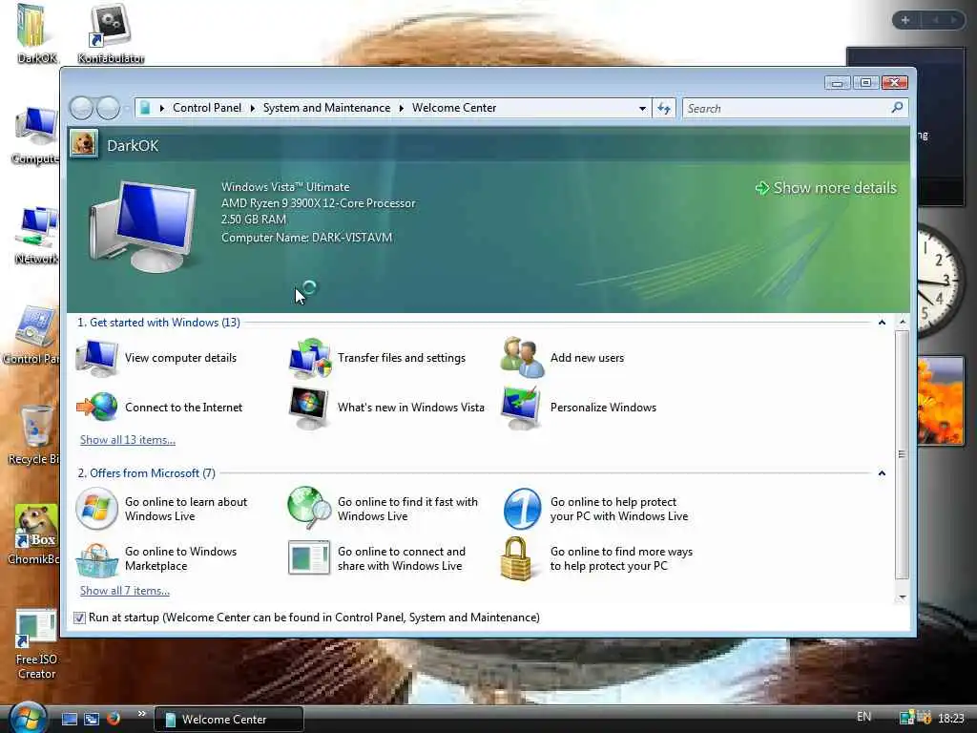The image size is (977, 733).
Task: Open address bar history dropdown
Action: [x=642, y=109]
